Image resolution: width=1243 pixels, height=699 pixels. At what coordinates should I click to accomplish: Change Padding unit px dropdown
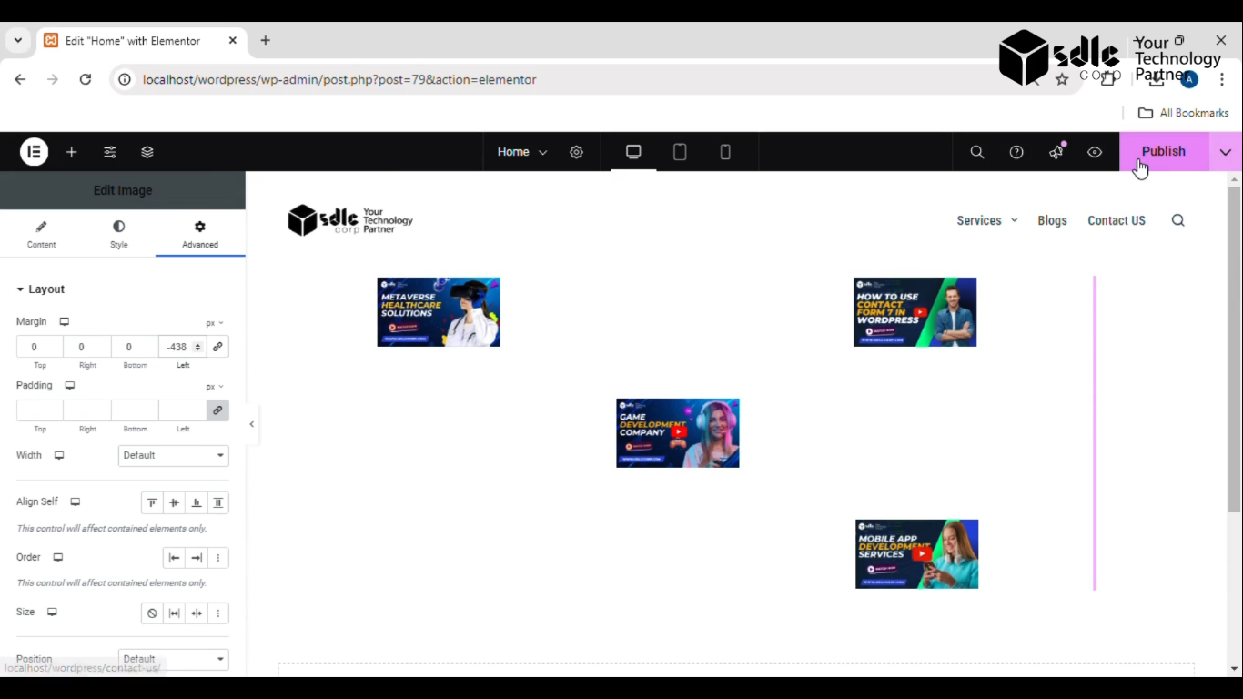coord(215,387)
